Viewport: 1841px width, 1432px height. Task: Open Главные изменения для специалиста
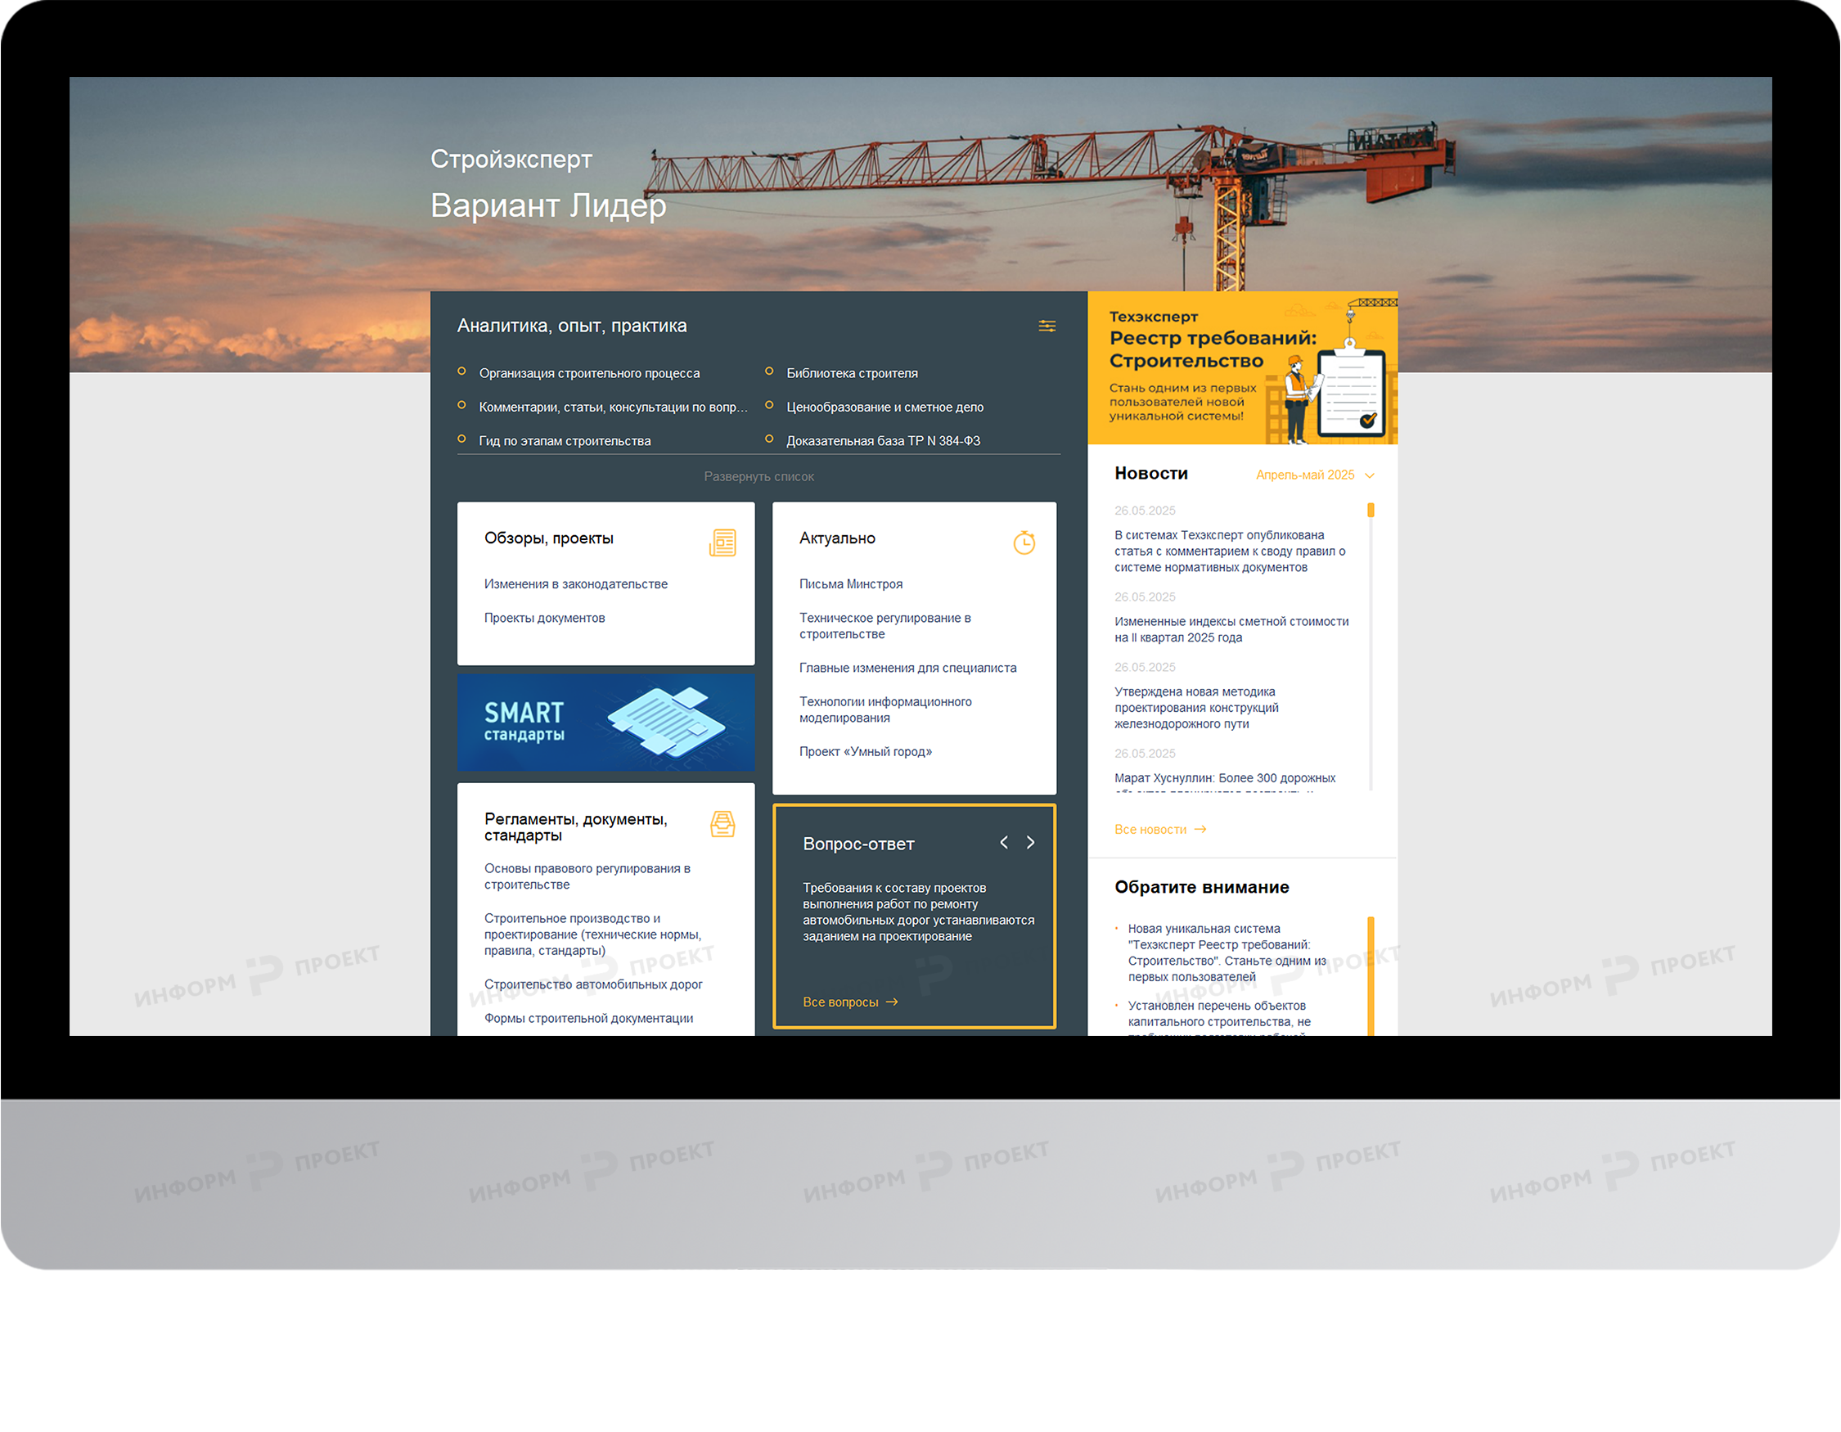tap(908, 668)
